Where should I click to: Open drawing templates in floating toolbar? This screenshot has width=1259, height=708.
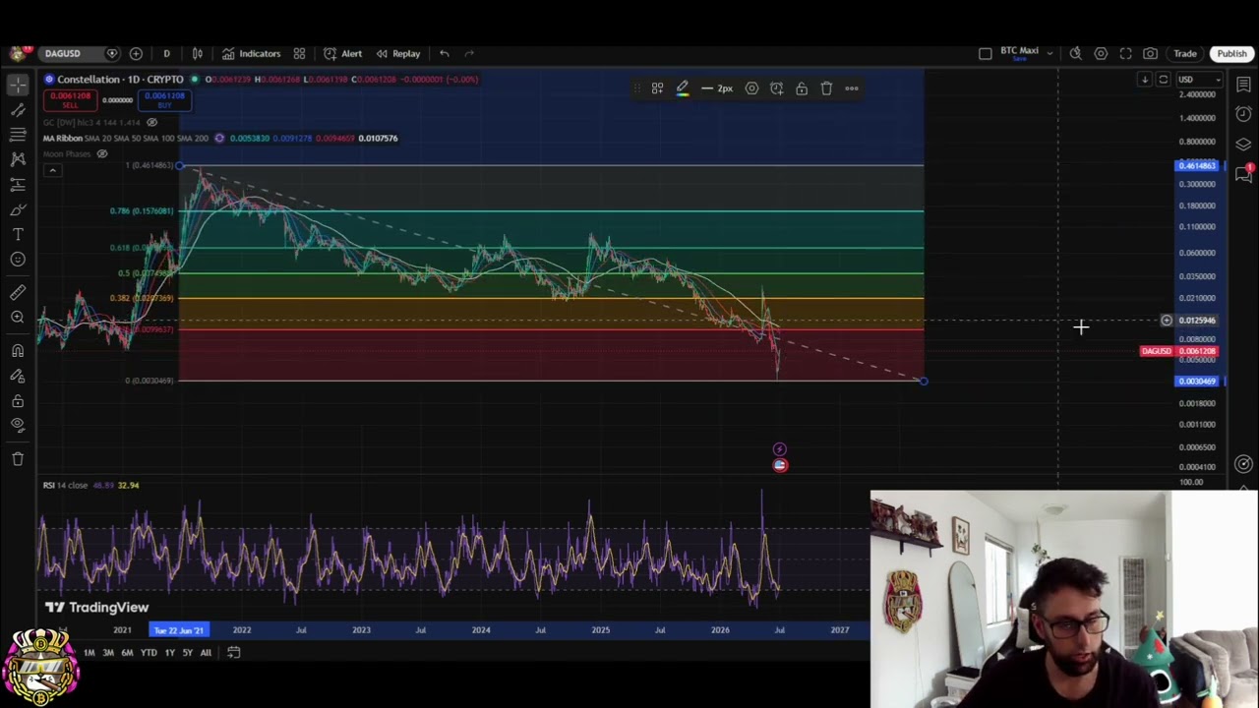[657, 88]
